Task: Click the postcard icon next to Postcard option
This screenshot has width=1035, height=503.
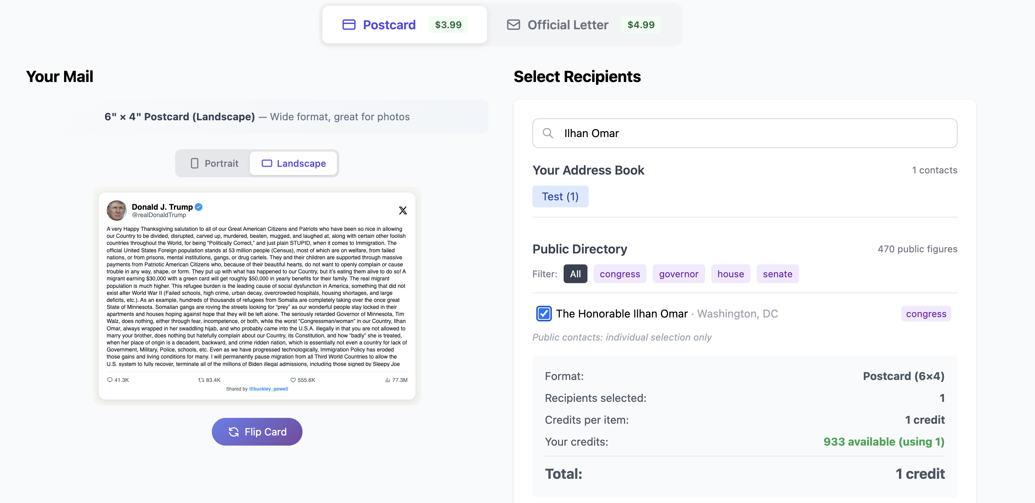Action: point(349,25)
